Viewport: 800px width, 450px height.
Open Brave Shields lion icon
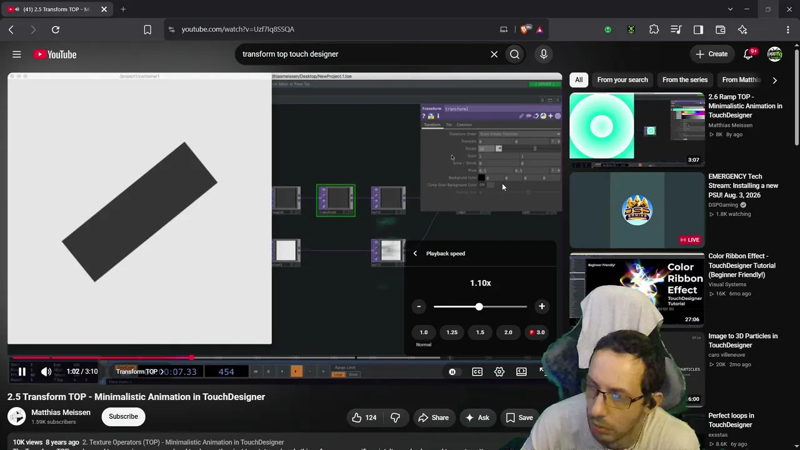(525, 29)
